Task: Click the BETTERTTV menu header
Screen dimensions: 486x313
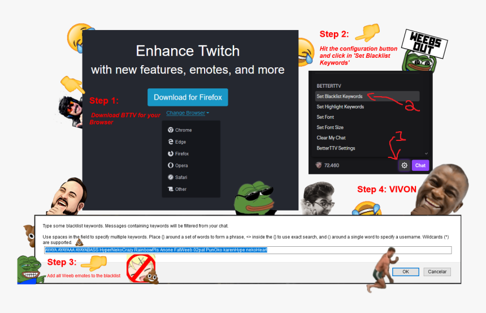Action: [x=328, y=85]
